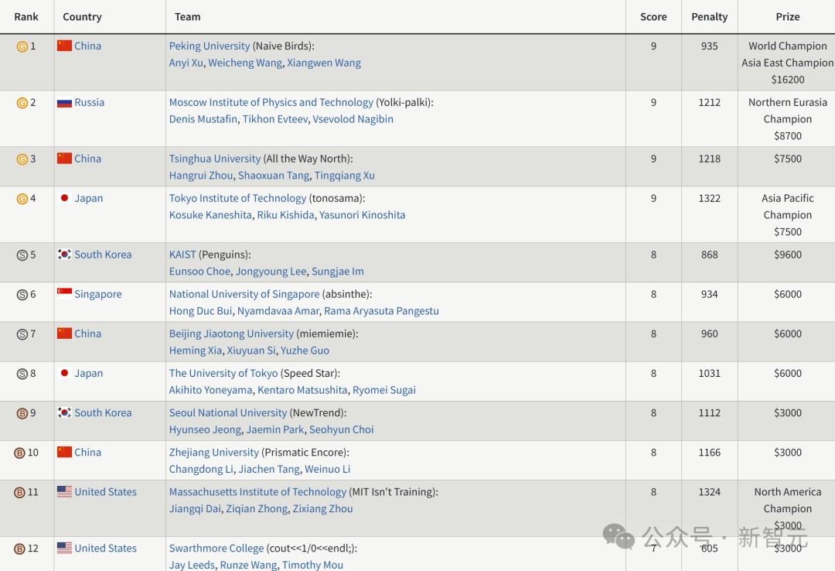Open the Seoul National University link

point(228,412)
